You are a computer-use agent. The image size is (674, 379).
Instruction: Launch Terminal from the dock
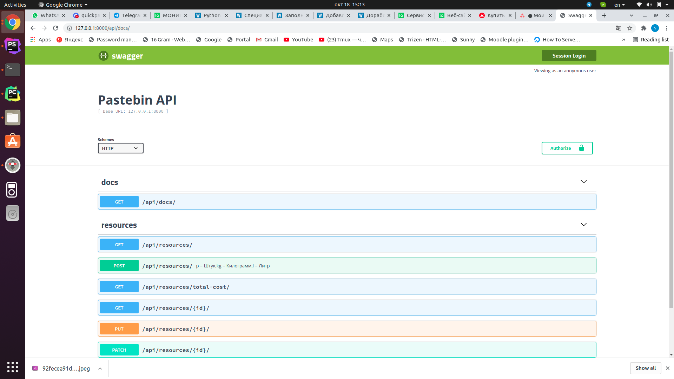(x=13, y=69)
